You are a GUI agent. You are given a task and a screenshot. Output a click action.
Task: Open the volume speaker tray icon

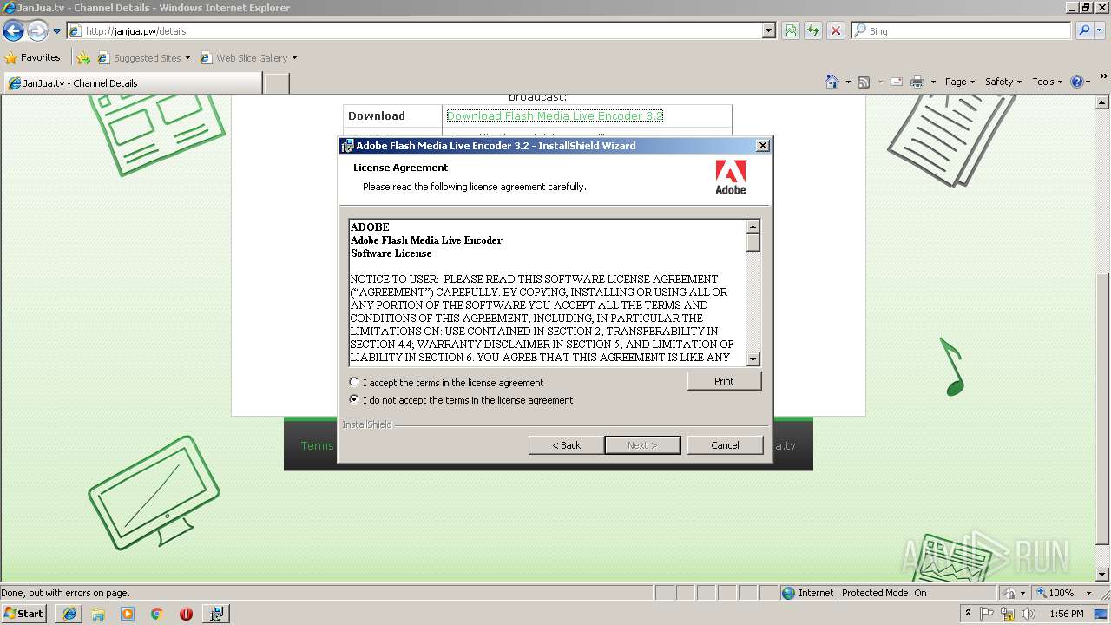1029,614
